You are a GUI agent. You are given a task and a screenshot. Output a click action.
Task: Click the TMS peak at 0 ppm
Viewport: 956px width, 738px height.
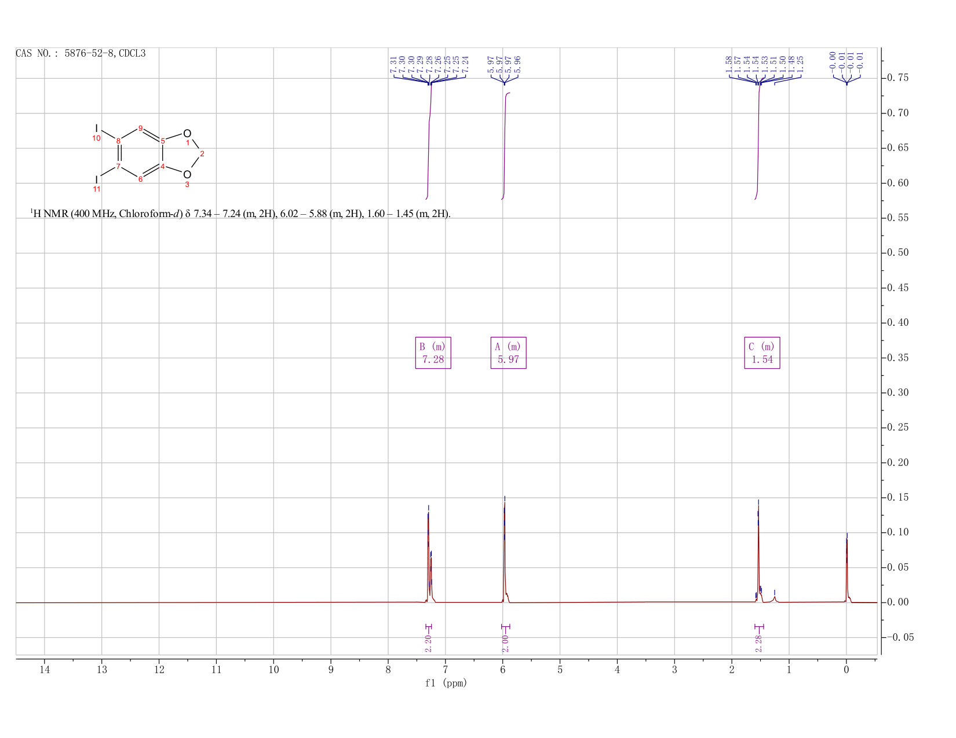tap(846, 570)
